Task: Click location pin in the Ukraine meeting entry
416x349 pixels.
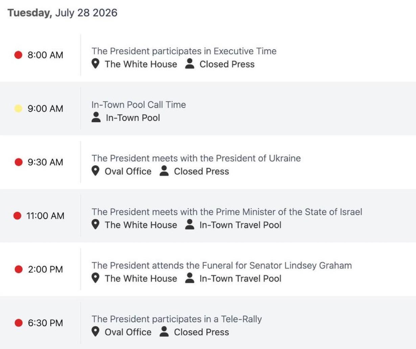Action: 95,171
